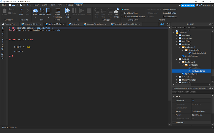Open the Replace tool
The width and height of the screenshot is (214, 133).
[x=42, y=11]
